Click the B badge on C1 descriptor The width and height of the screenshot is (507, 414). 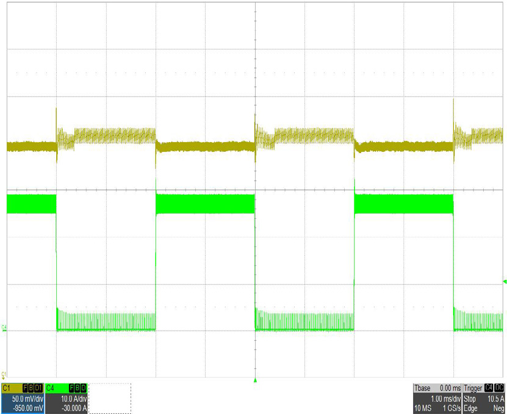click(x=31, y=388)
